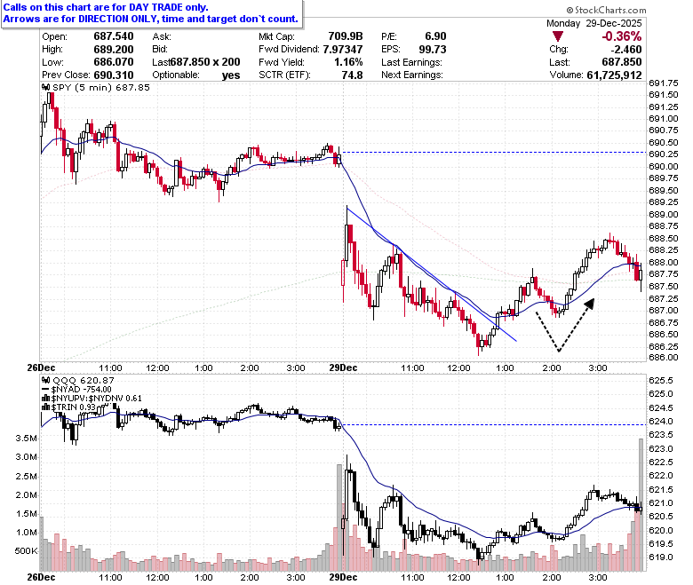
Task: Click the black dashed upward arrow head
Action: tap(590, 304)
